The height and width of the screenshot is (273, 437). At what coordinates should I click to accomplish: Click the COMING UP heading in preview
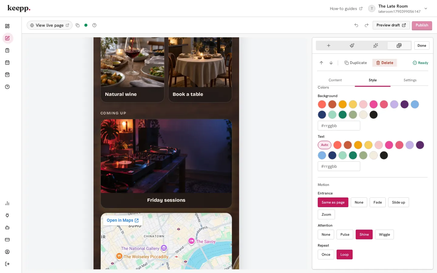(x=113, y=113)
